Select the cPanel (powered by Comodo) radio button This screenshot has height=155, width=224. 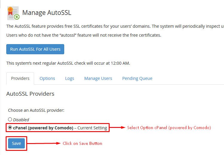coord(10,128)
